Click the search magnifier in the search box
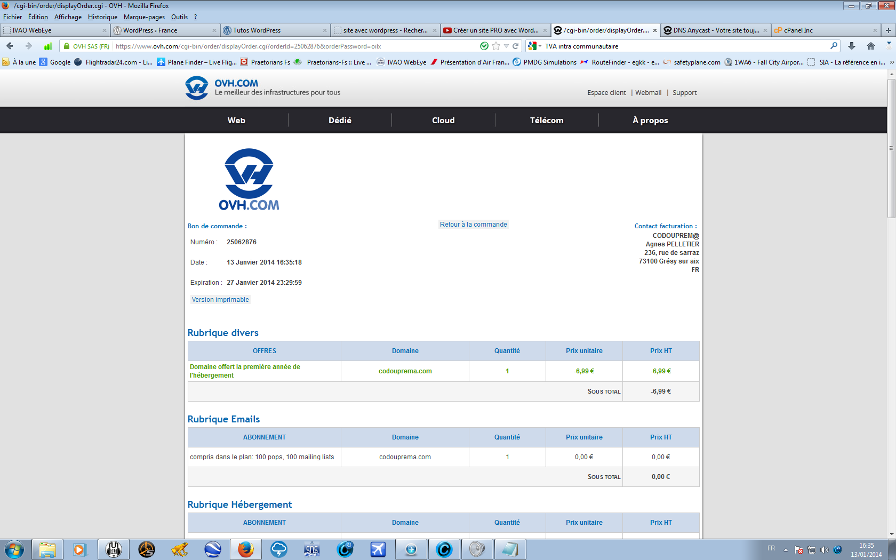896x560 pixels. coord(834,46)
